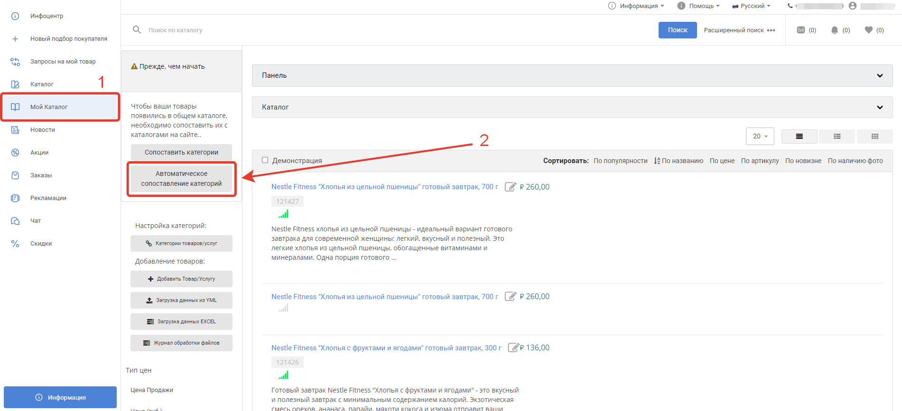Image resolution: width=902 pixels, height=411 pixels.
Task: Expand the Каталог collapsible section
Action: coord(572,107)
